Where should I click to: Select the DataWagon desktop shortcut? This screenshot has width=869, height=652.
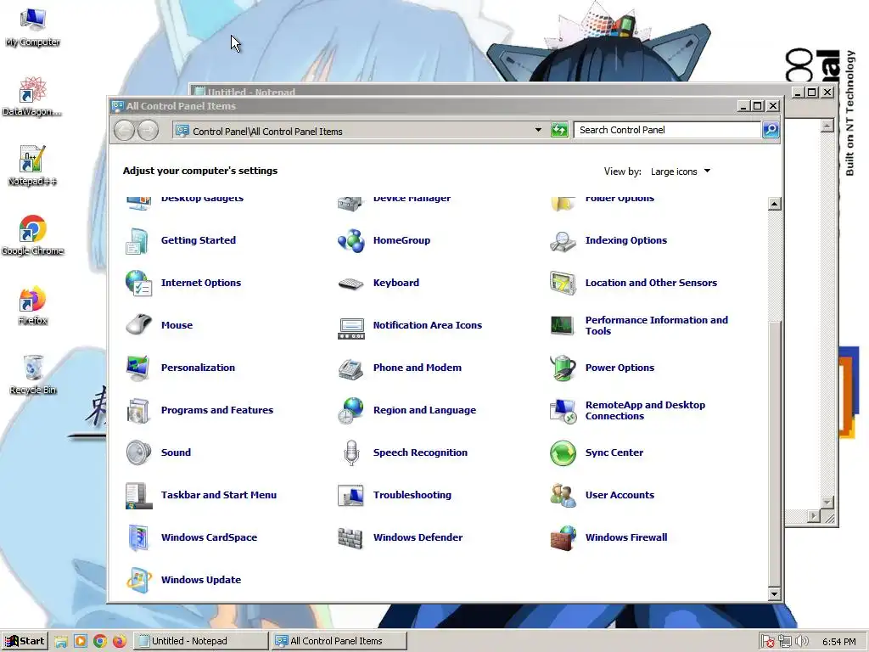click(x=32, y=97)
